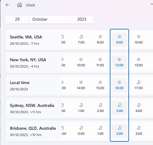Select the 10:00 slot in Seattle row
The height and width of the screenshot is (145, 153).
point(139,40)
